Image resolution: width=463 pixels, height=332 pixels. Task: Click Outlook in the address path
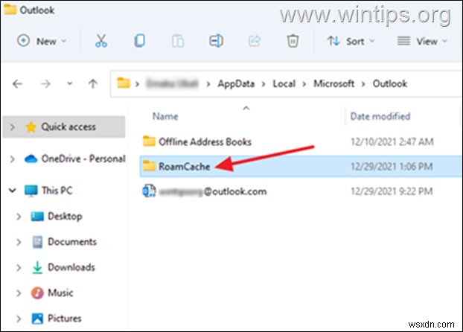click(390, 84)
